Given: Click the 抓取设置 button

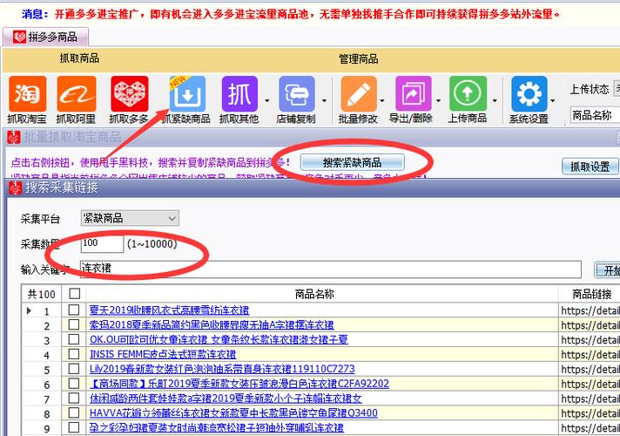Looking at the screenshot, I should point(590,167).
